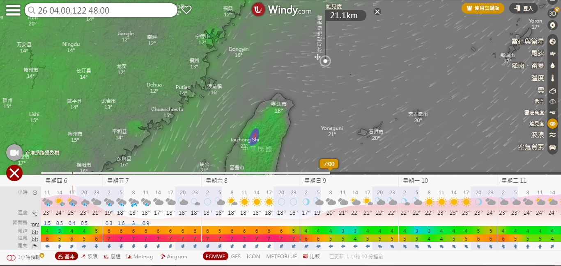Select the 溫度 thermometer layer icon
Screen dimensions: 561x266
552,78
